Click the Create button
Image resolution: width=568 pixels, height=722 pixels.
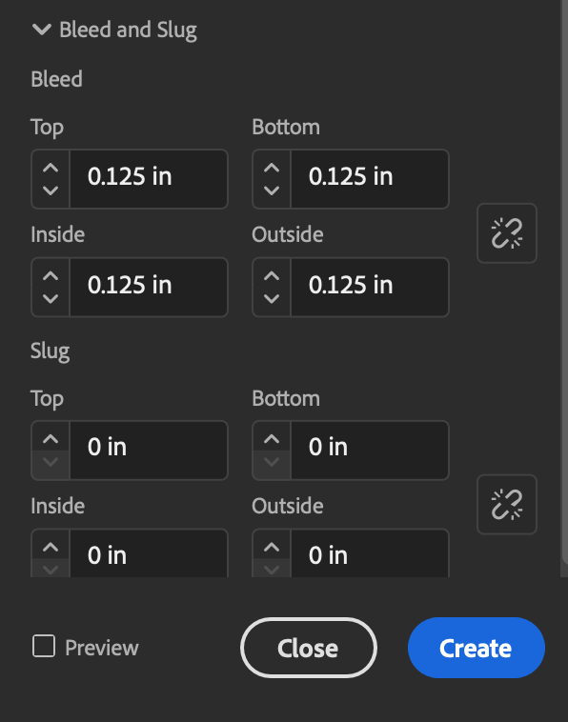[477, 648]
